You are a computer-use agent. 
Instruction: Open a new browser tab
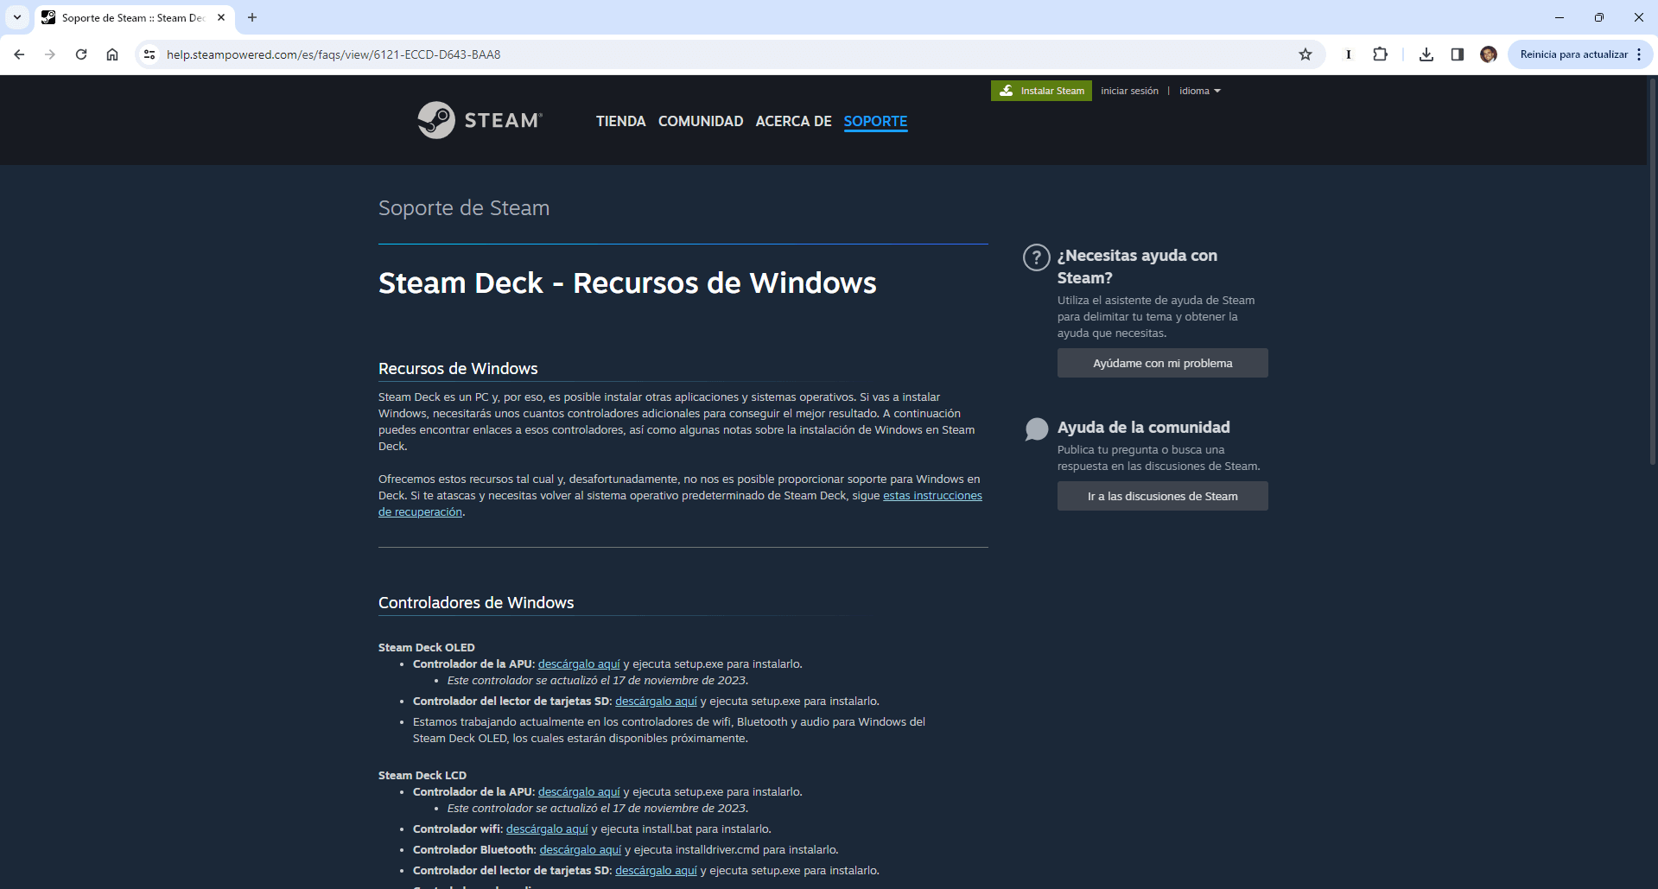252,17
